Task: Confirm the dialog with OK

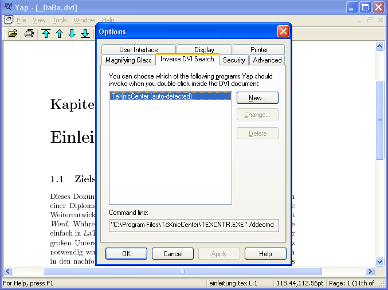Action: [x=126, y=254]
